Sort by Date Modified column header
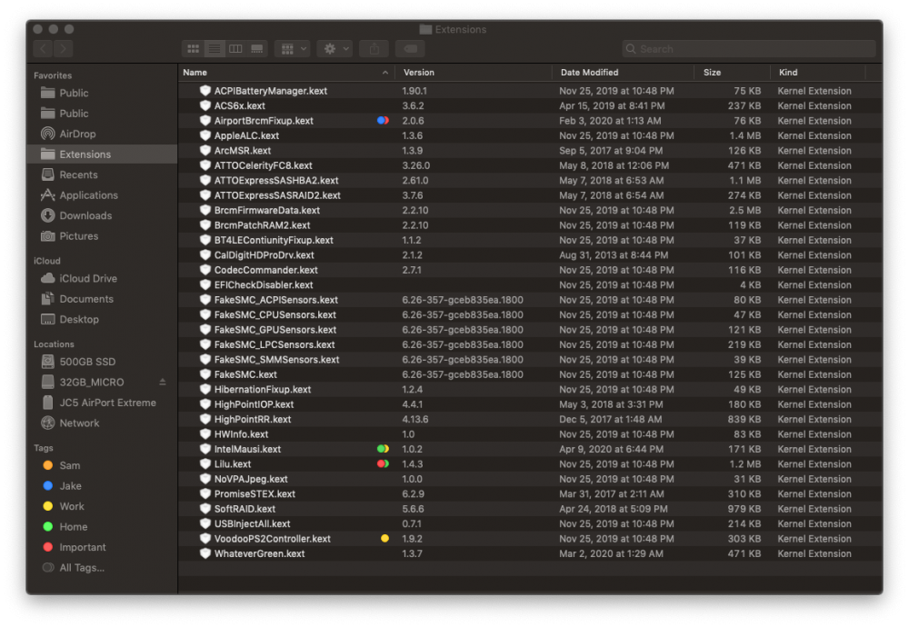 coord(589,73)
